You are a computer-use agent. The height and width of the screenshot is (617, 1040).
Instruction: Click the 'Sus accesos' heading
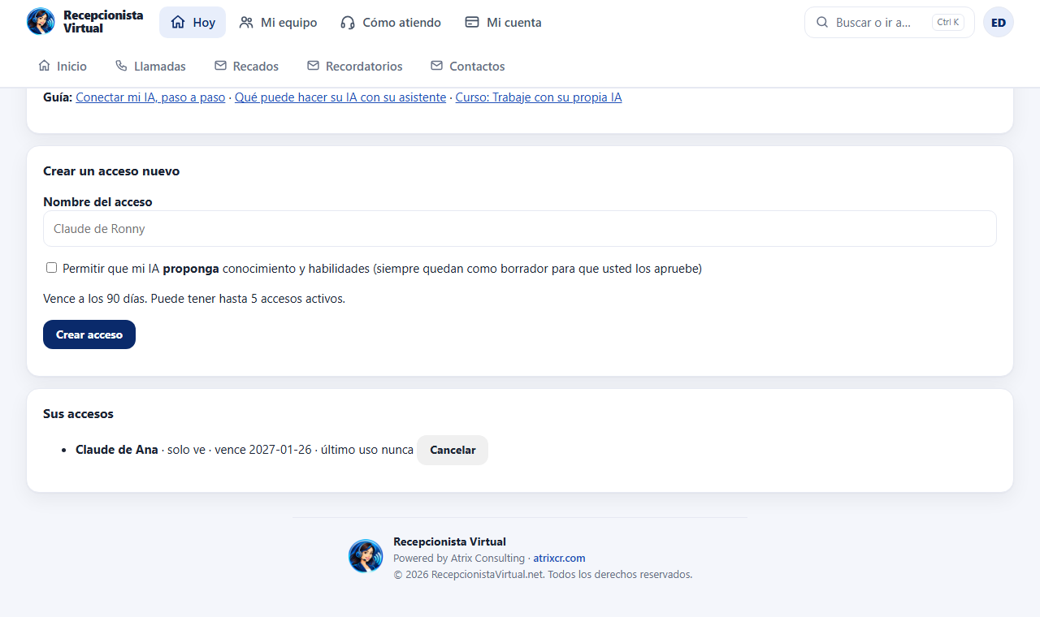[x=78, y=414]
